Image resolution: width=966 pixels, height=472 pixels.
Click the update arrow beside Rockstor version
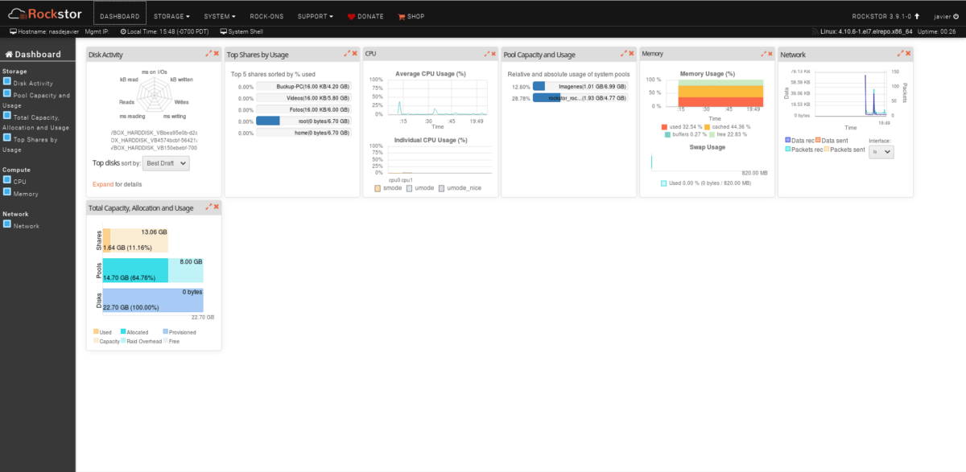915,16
